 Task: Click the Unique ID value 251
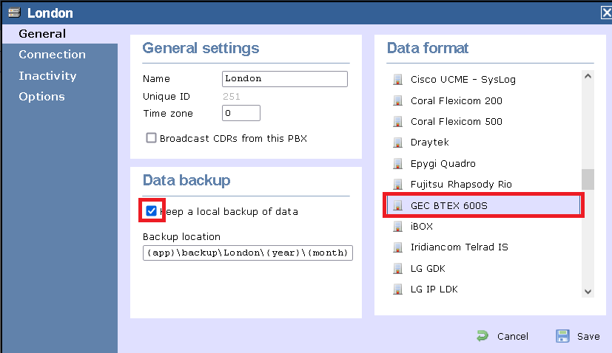coord(232,96)
